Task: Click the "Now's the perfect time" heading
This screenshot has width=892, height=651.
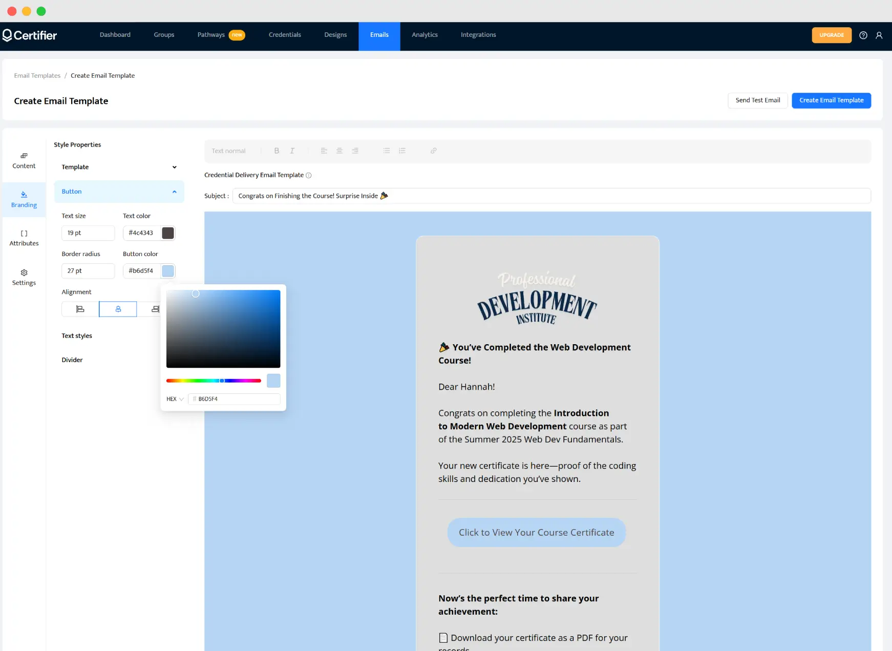Action: pos(518,605)
